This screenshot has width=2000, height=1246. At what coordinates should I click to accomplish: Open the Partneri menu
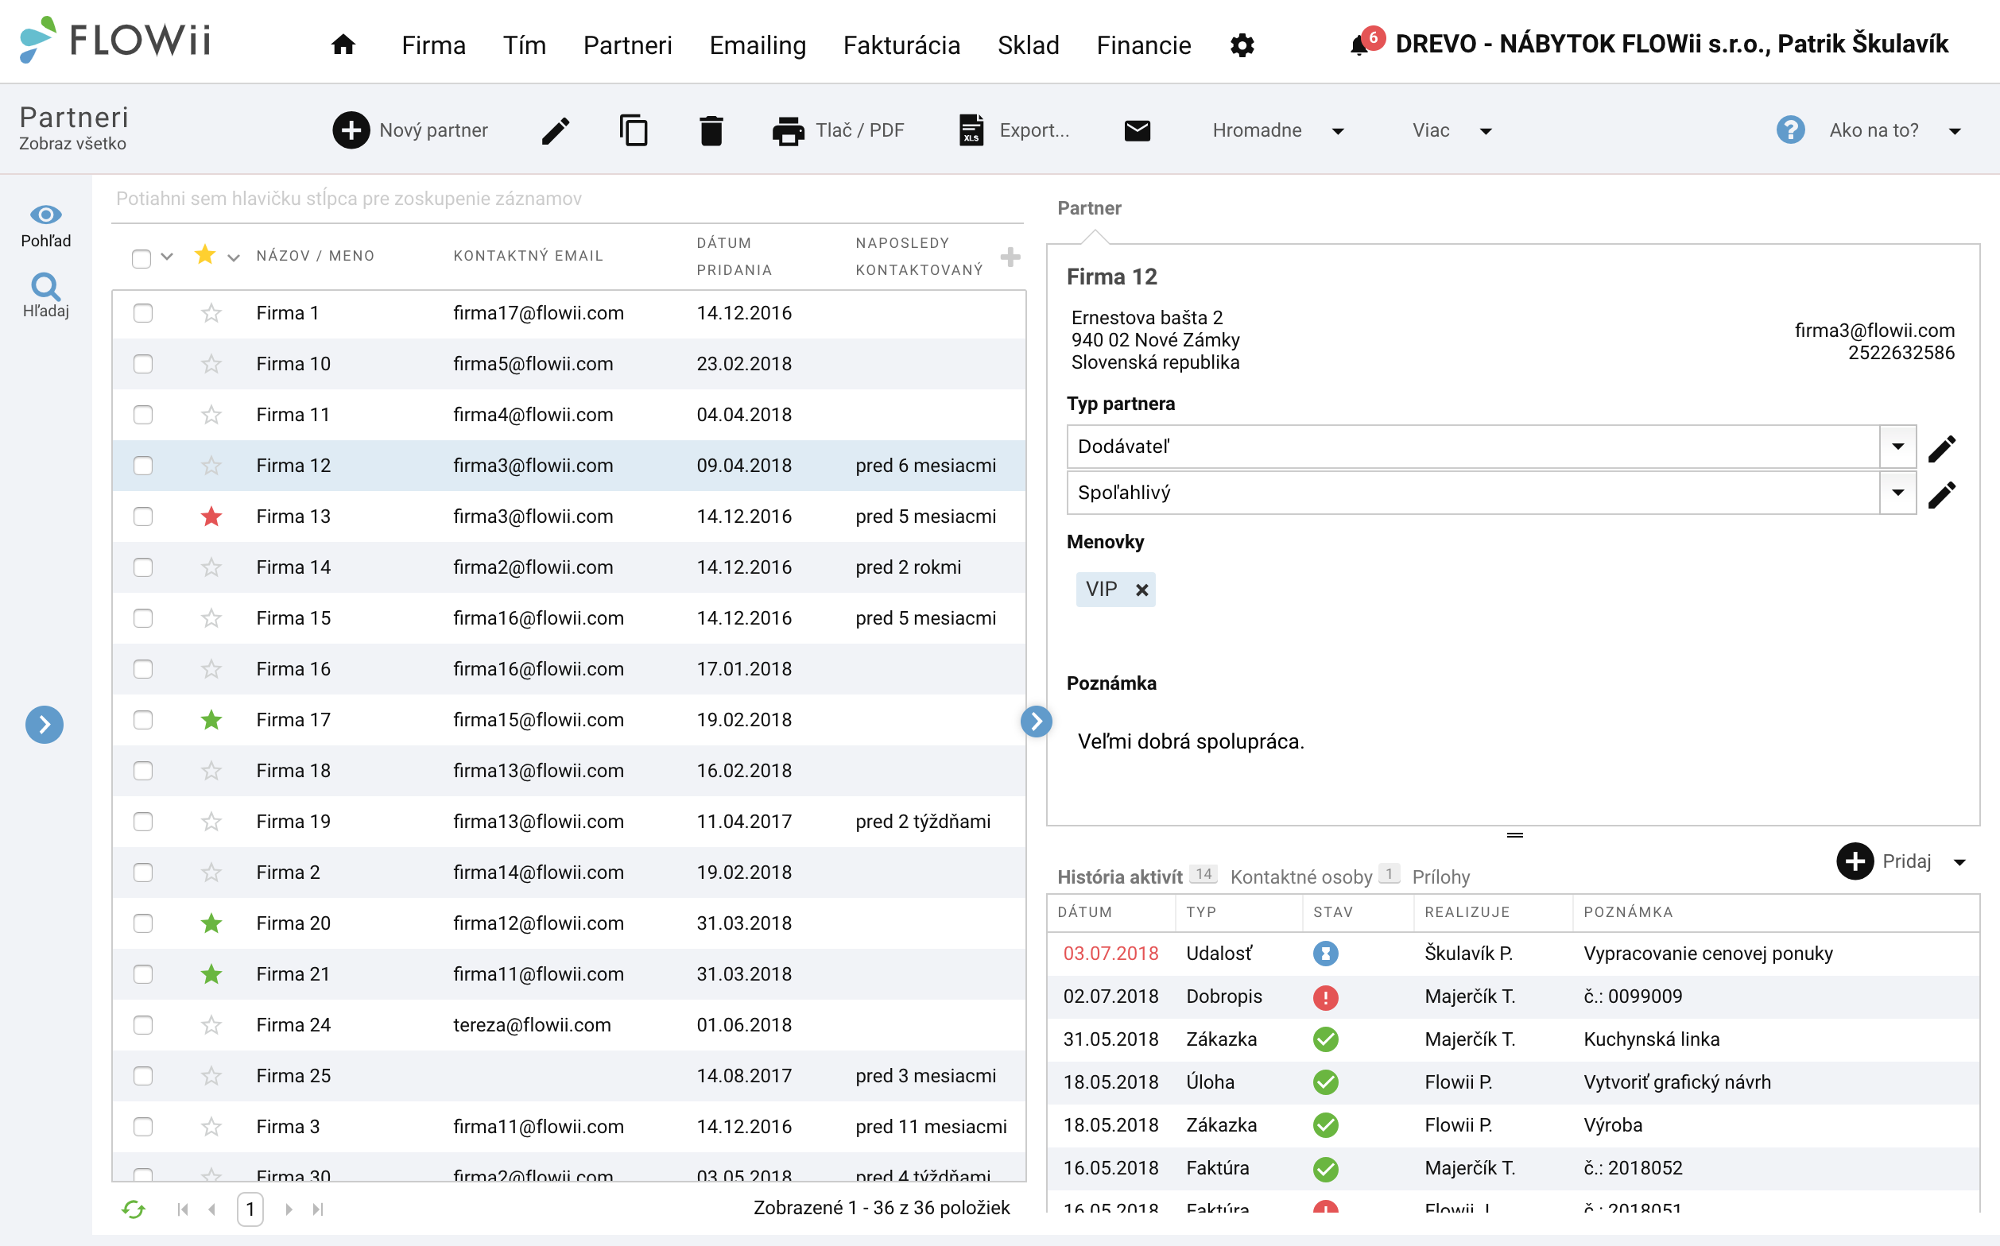[627, 45]
